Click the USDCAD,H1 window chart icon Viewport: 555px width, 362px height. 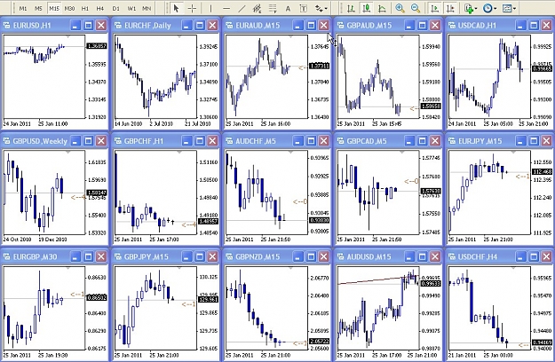(x=452, y=25)
